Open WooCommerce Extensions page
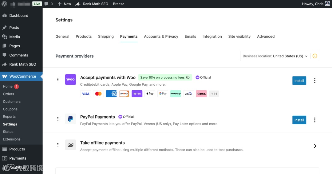 click(x=12, y=139)
